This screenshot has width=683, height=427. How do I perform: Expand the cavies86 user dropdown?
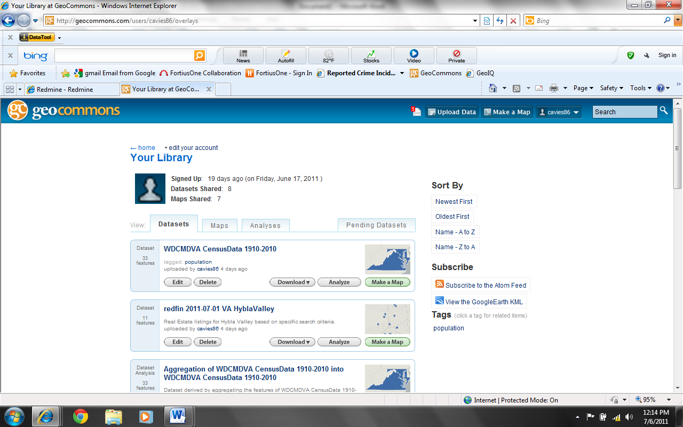[559, 112]
